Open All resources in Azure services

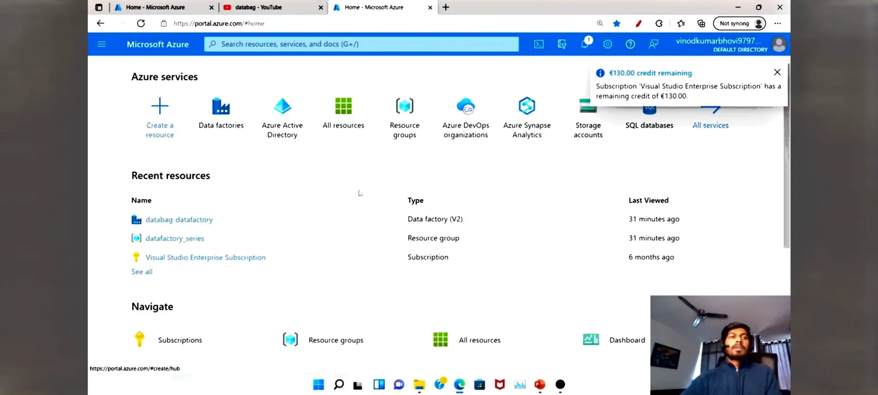[x=343, y=113]
